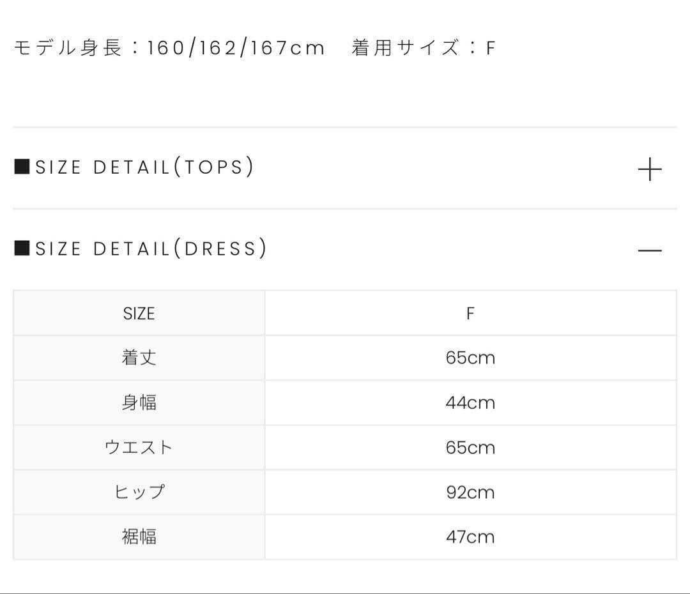Click the ヒップ row label
This screenshot has height=594, width=690.
pyautogui.click(x=139, y=492)
